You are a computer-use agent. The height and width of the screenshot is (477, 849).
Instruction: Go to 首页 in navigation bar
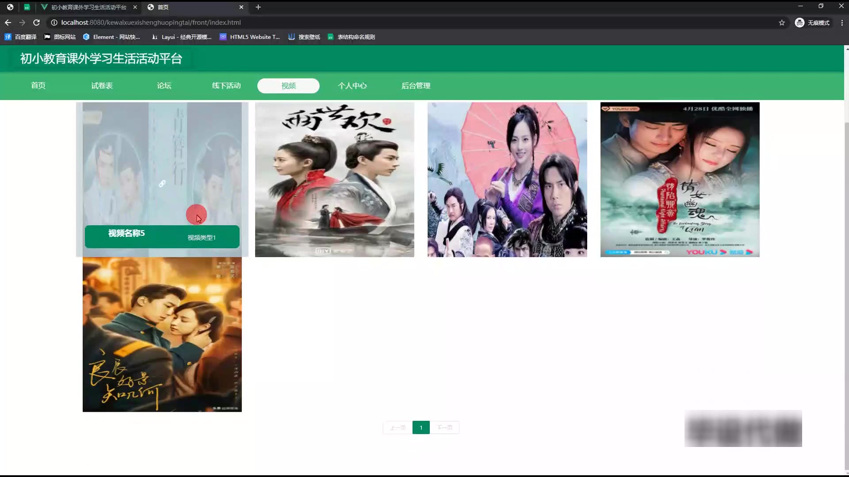coord(38,86)
